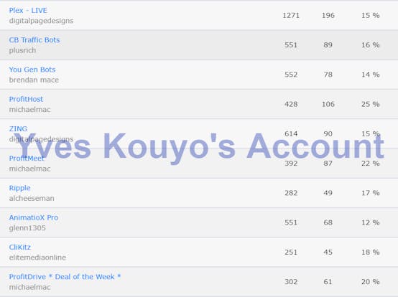Open the AnimatioX Pro link
This screenshot has width=398, height=297.
click(x=34, y=217)
